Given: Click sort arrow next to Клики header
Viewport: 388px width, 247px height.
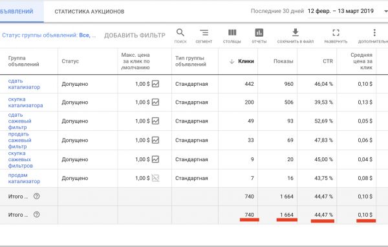Looking at the screenshot, I should click(232, 61).
